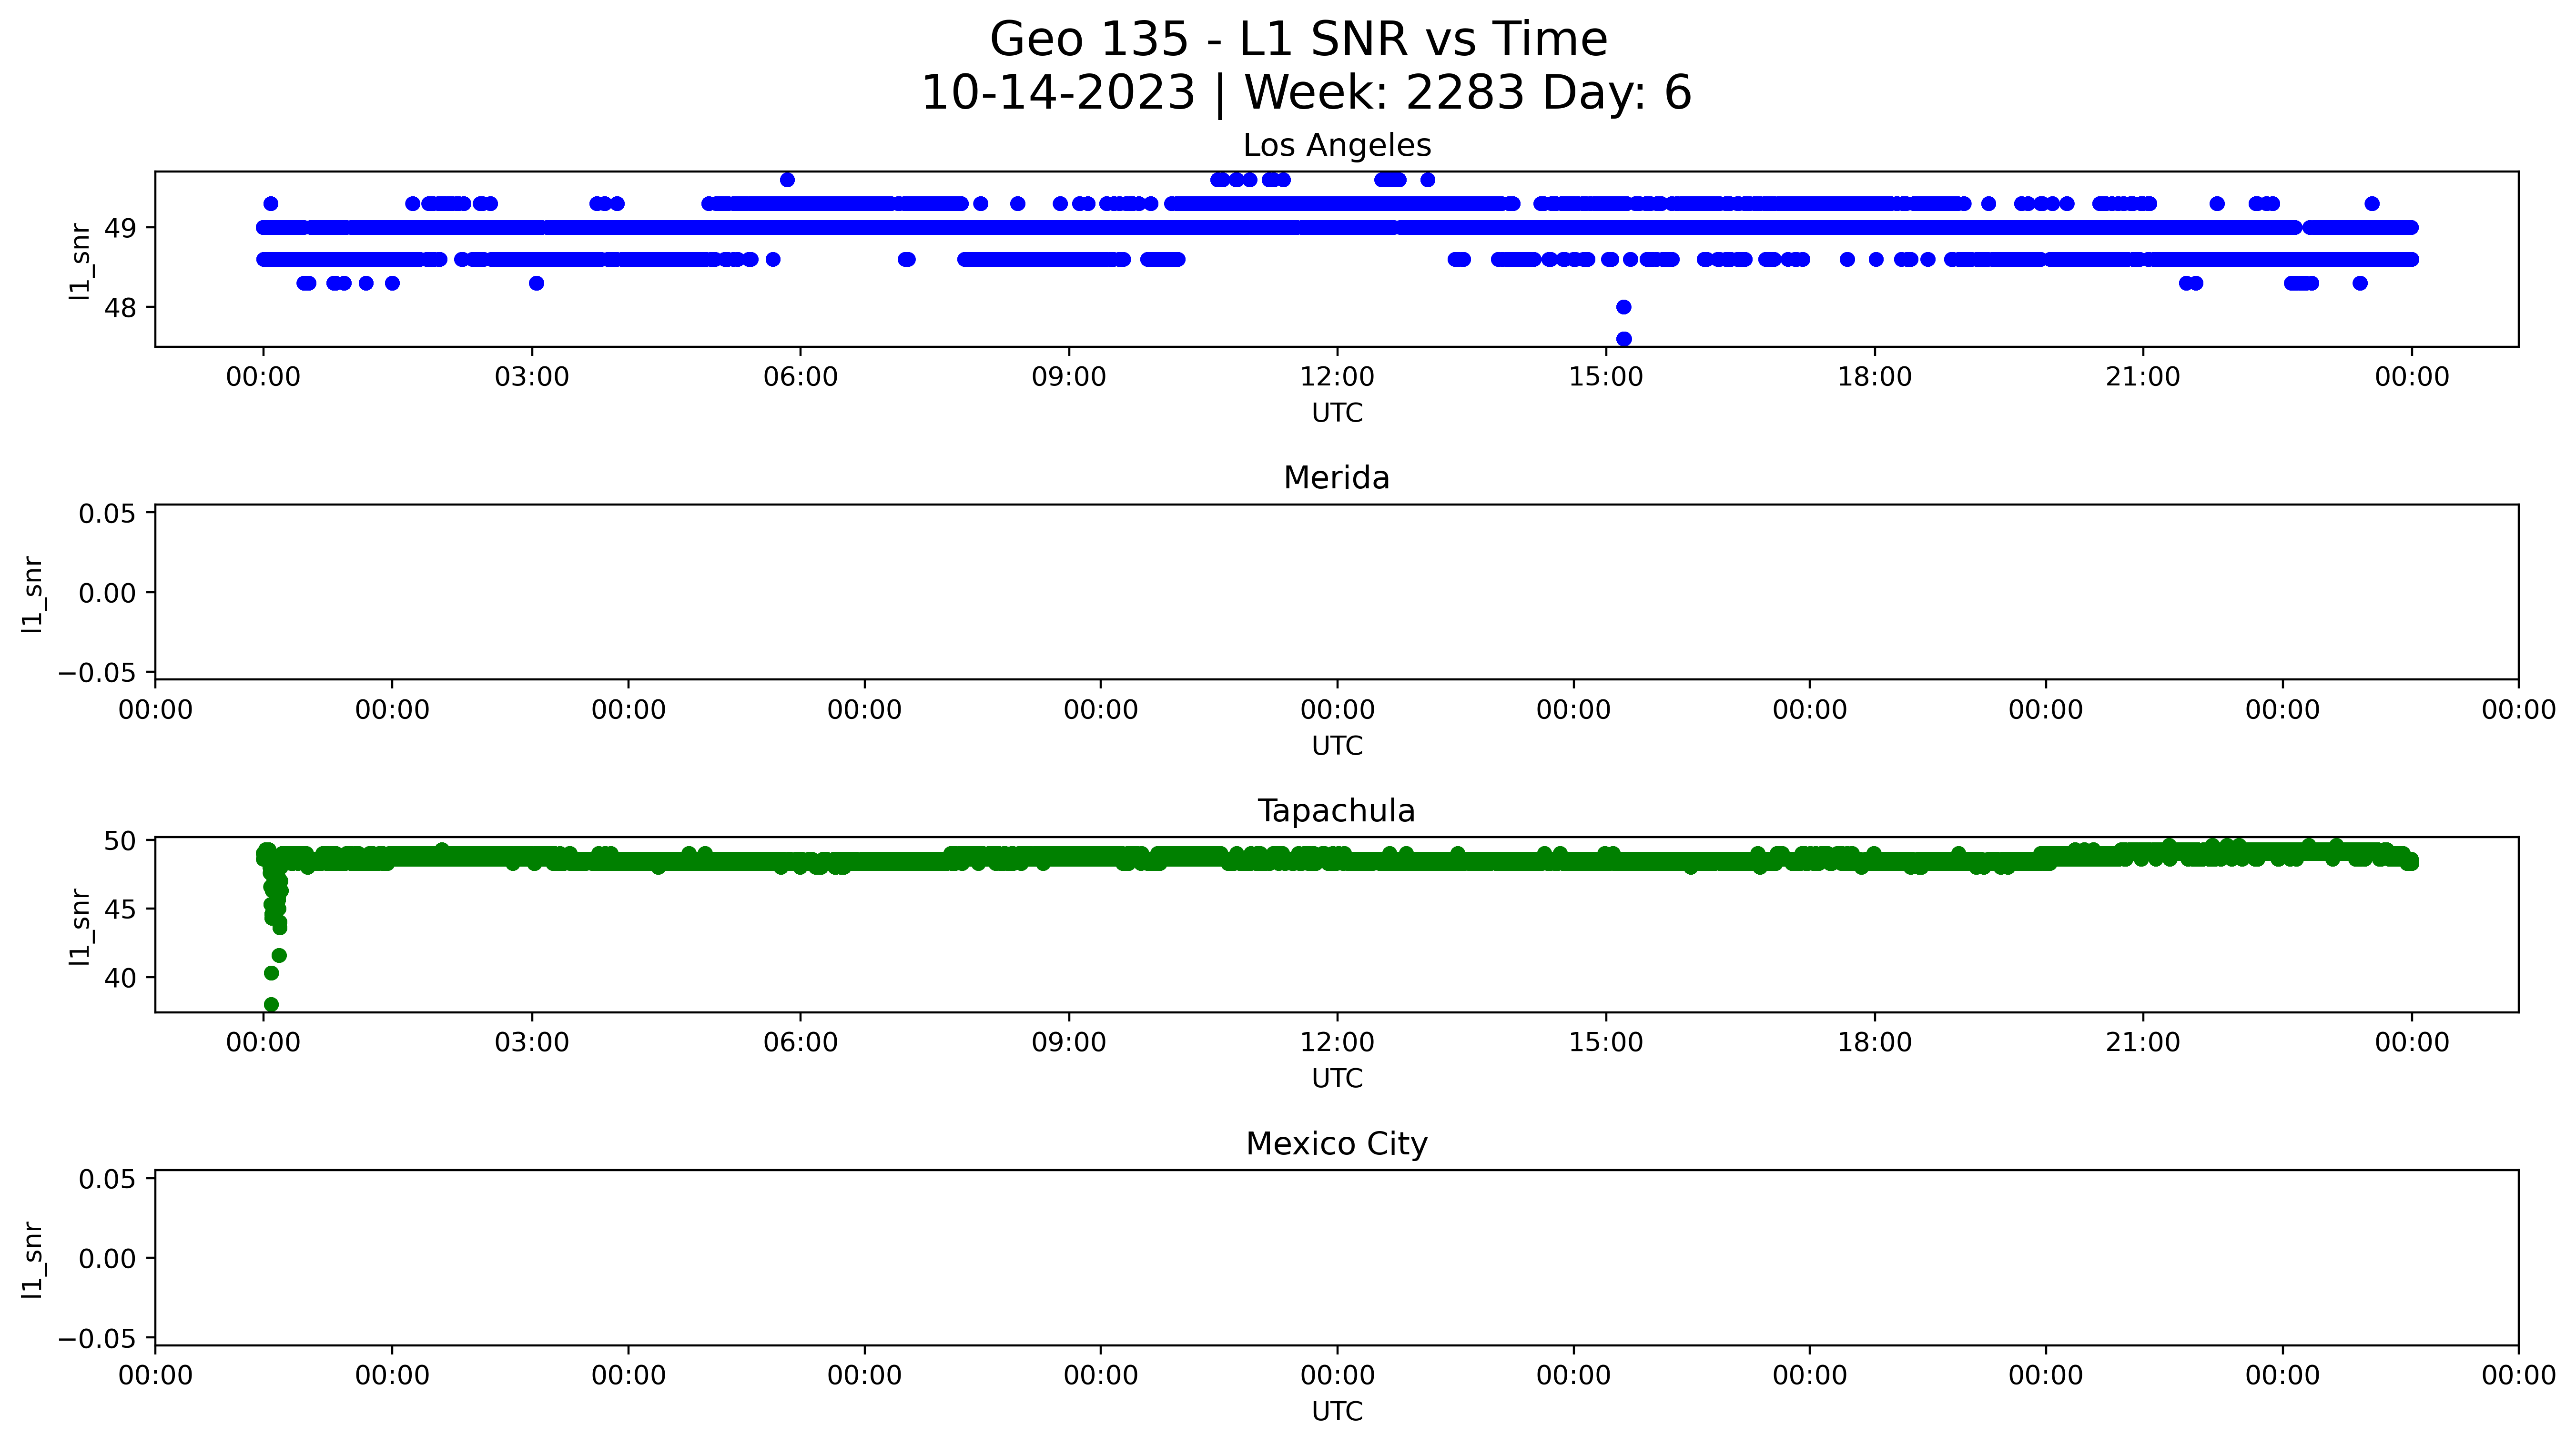The image size is (2576, 1445).
Task: Click the lowest blue outlier point in Los Angeles plot
Action: [1624, 339]
